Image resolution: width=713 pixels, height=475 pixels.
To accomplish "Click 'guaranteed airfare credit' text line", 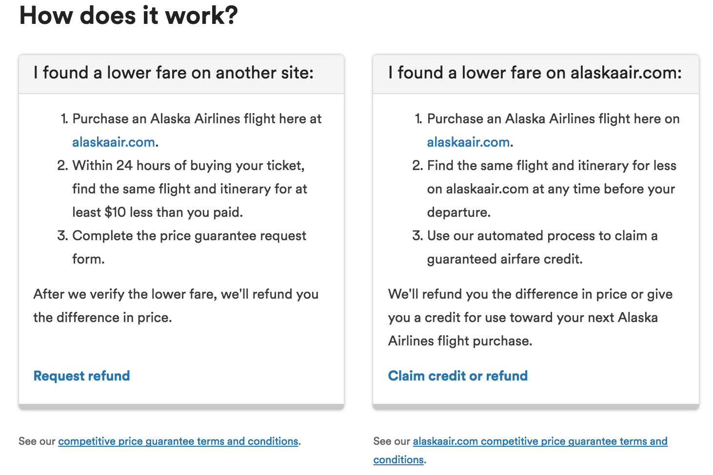I will click(x=505, y=259).
